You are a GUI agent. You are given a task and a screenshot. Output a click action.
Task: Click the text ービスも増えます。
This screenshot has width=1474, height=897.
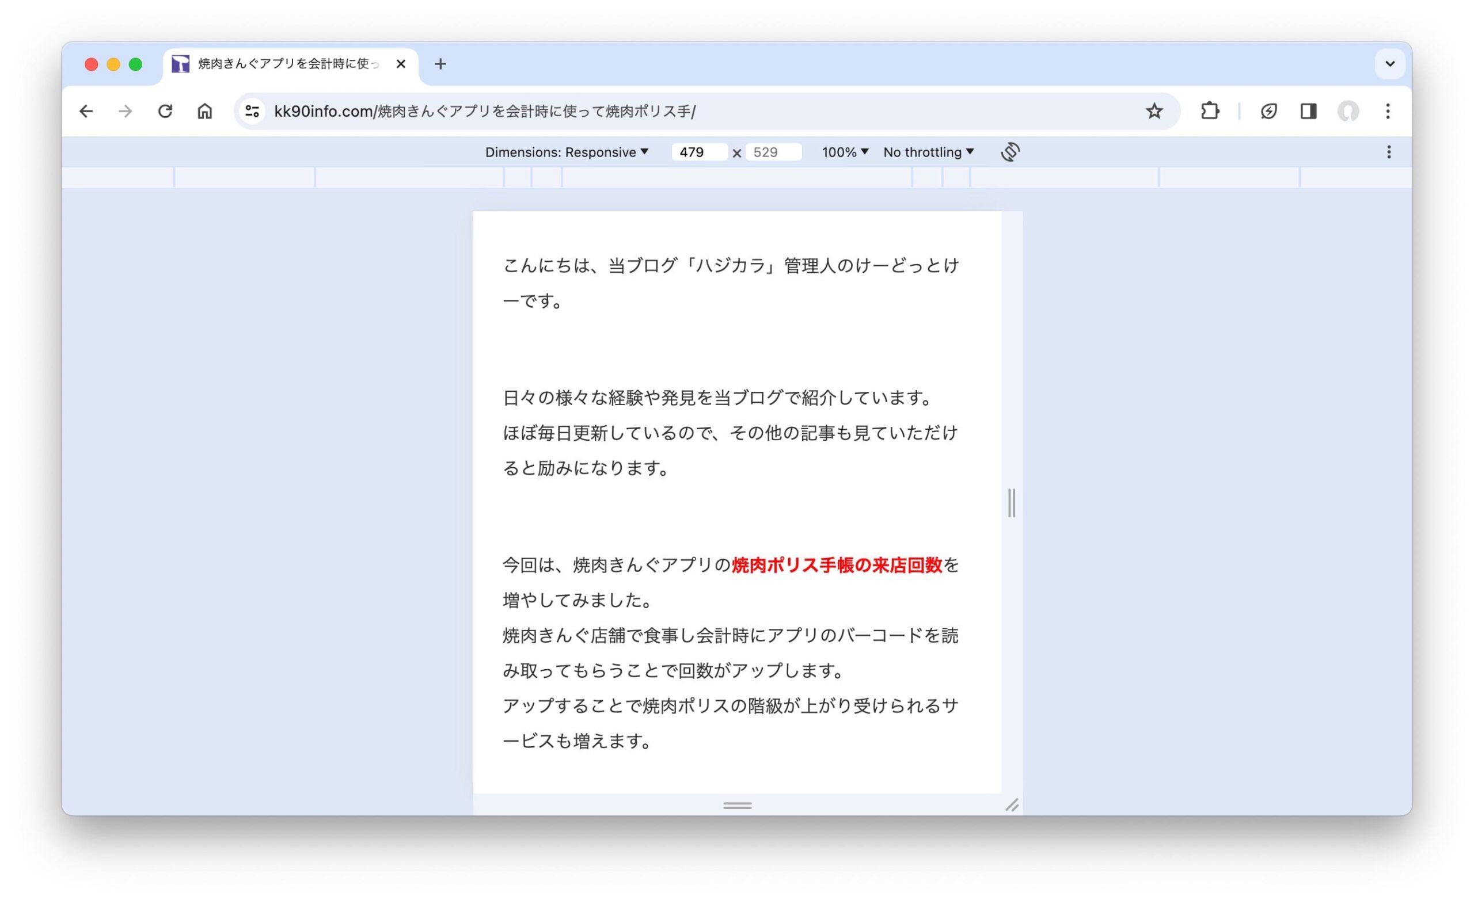(x=577, y=742)
